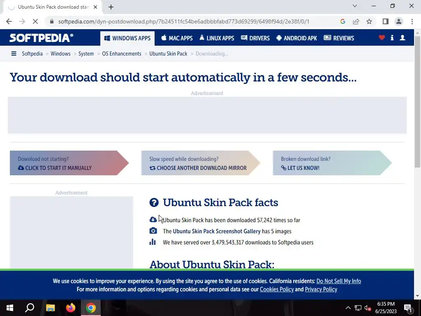Bookmark this page with star icon

coord(369,21)
